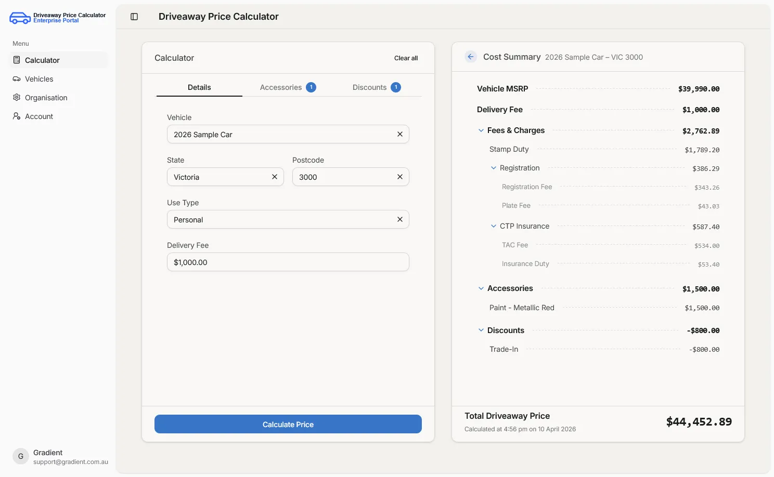Image resolution: width=774 pixels, height=477 pixels.
Task: Select the Calculator icon in the sidebar
Action: 17,60
